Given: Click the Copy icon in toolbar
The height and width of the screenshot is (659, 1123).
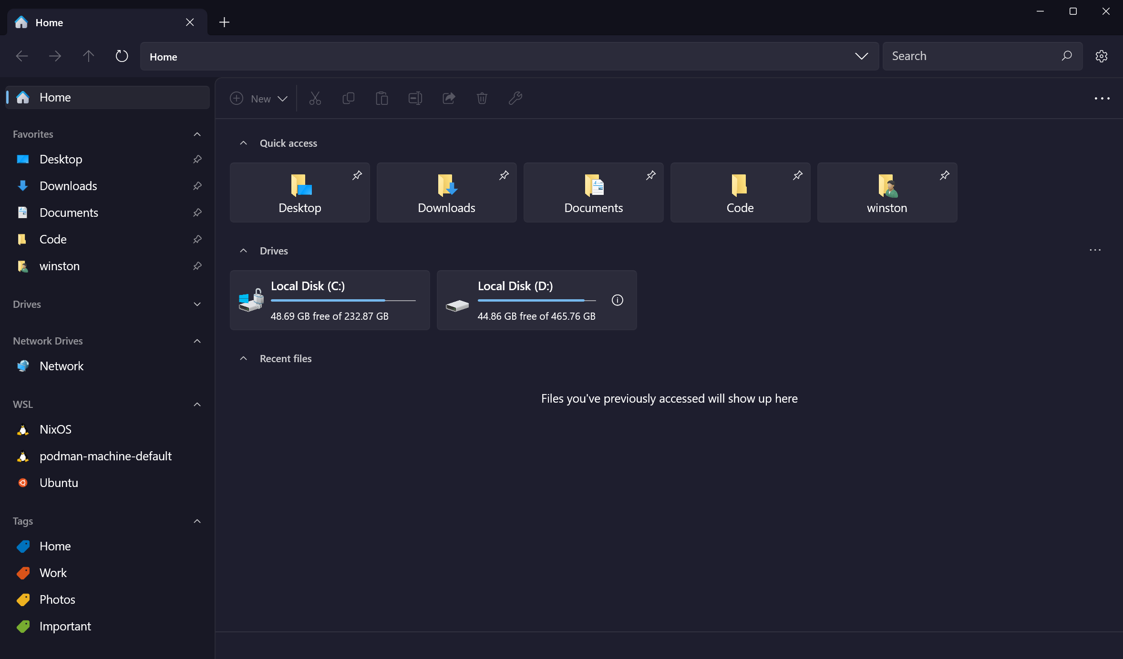Looking at the screenshot, I should 349,98.
